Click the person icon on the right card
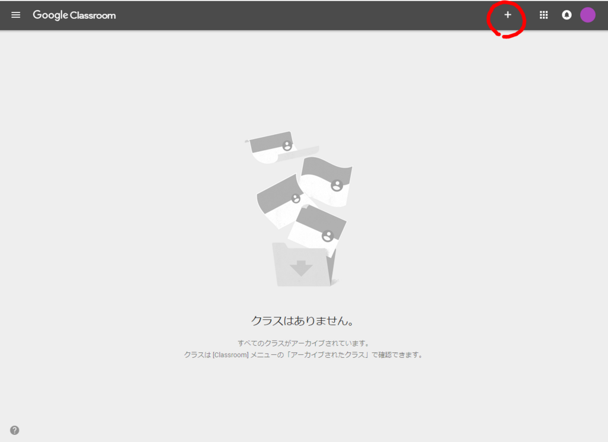 [x=337, y=186]
